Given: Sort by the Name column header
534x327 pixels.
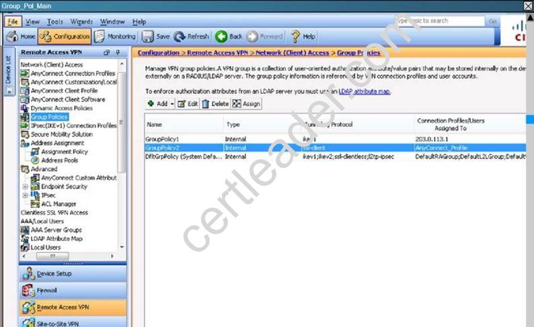Looking at the screenshot, I should tap(184, 124).
